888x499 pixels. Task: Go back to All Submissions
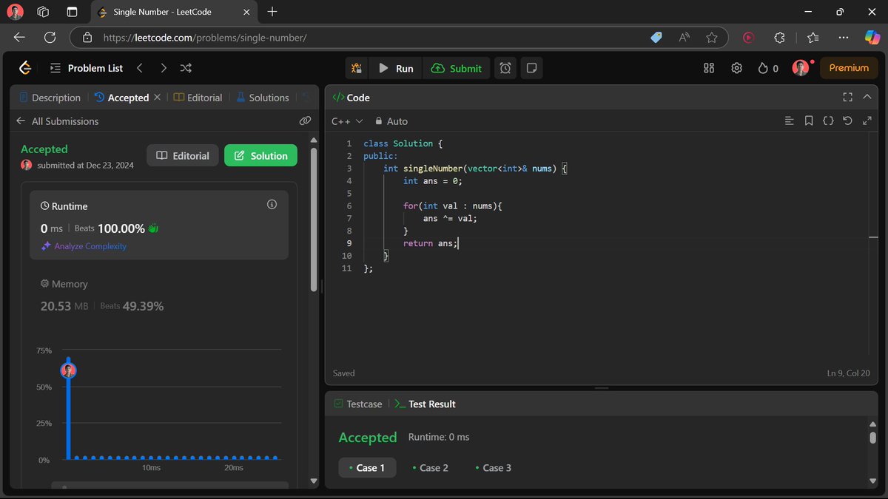coord(57,120)
